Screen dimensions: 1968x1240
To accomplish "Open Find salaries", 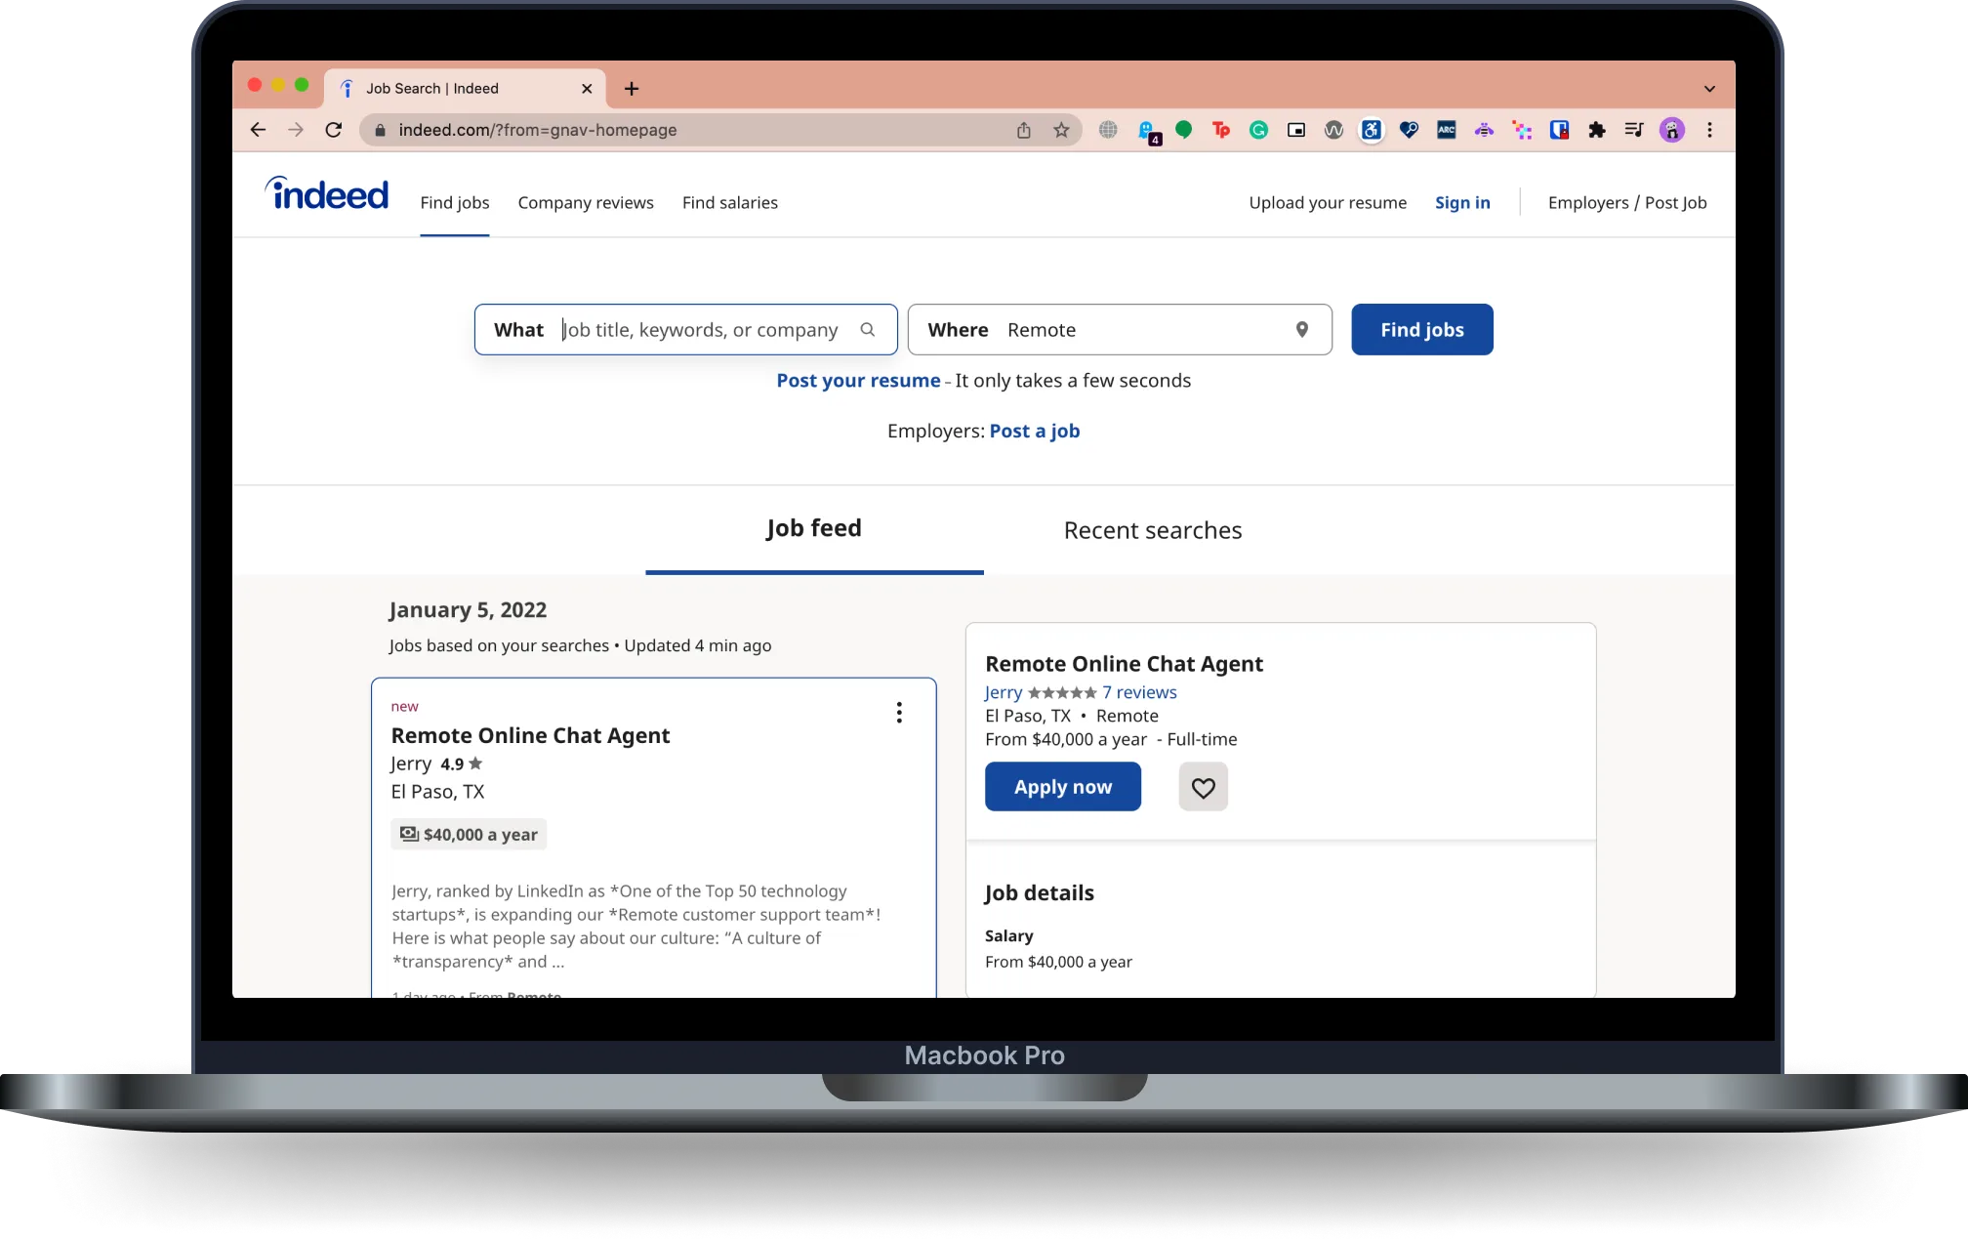I will pyautogui.click(x=730, y=202).
